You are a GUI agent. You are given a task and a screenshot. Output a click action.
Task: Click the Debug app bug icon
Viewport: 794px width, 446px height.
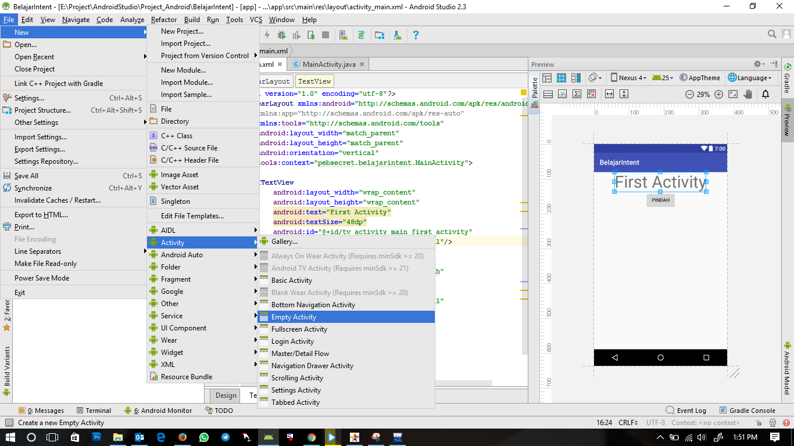(x=281, y=35)
